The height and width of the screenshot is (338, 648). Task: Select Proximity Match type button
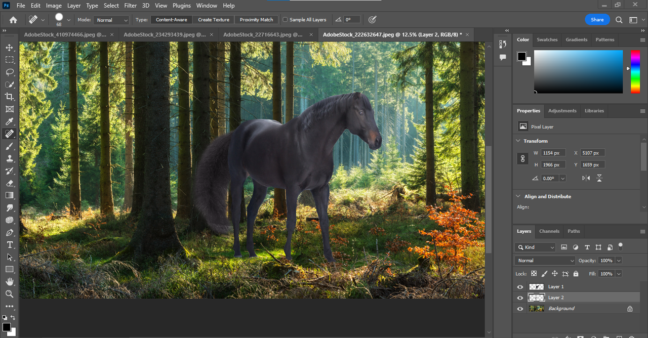pos(256,20)
